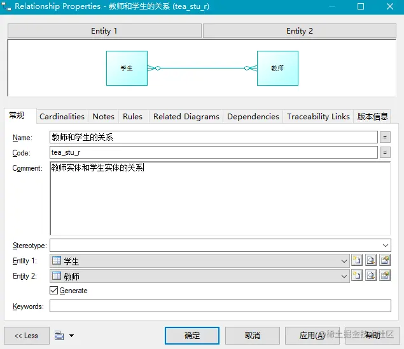Click the Create icon beside Entity 1
The image size is (404, 349).
[x=357, y=260]
